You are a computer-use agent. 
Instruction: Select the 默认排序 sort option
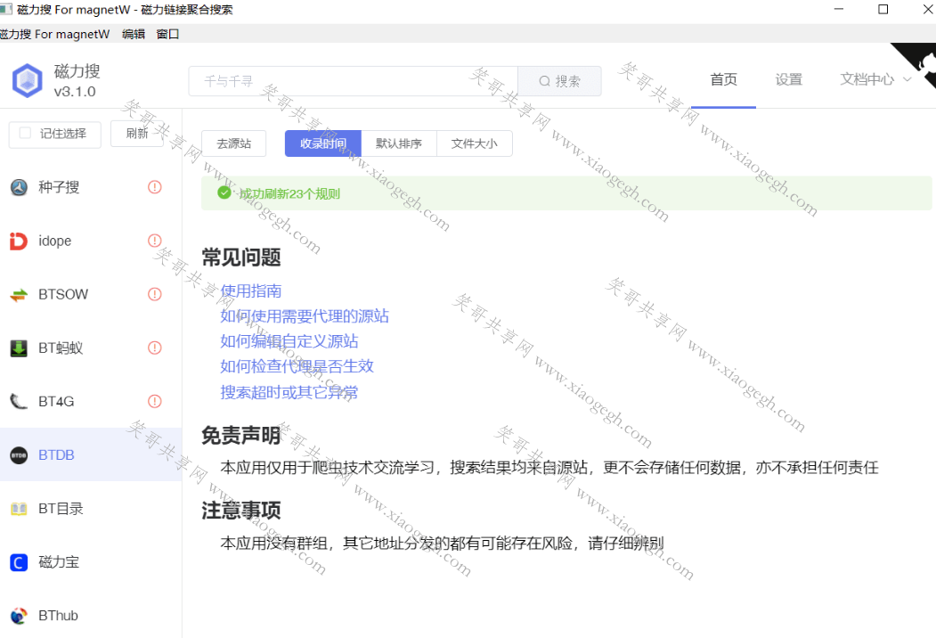pyautogui.click(x=399, y=143)
